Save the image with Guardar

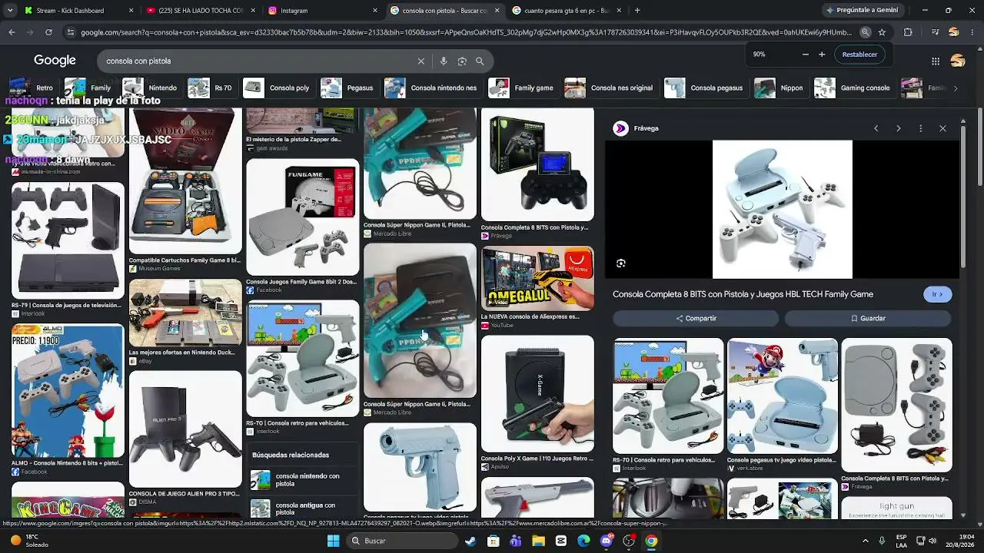868,318
